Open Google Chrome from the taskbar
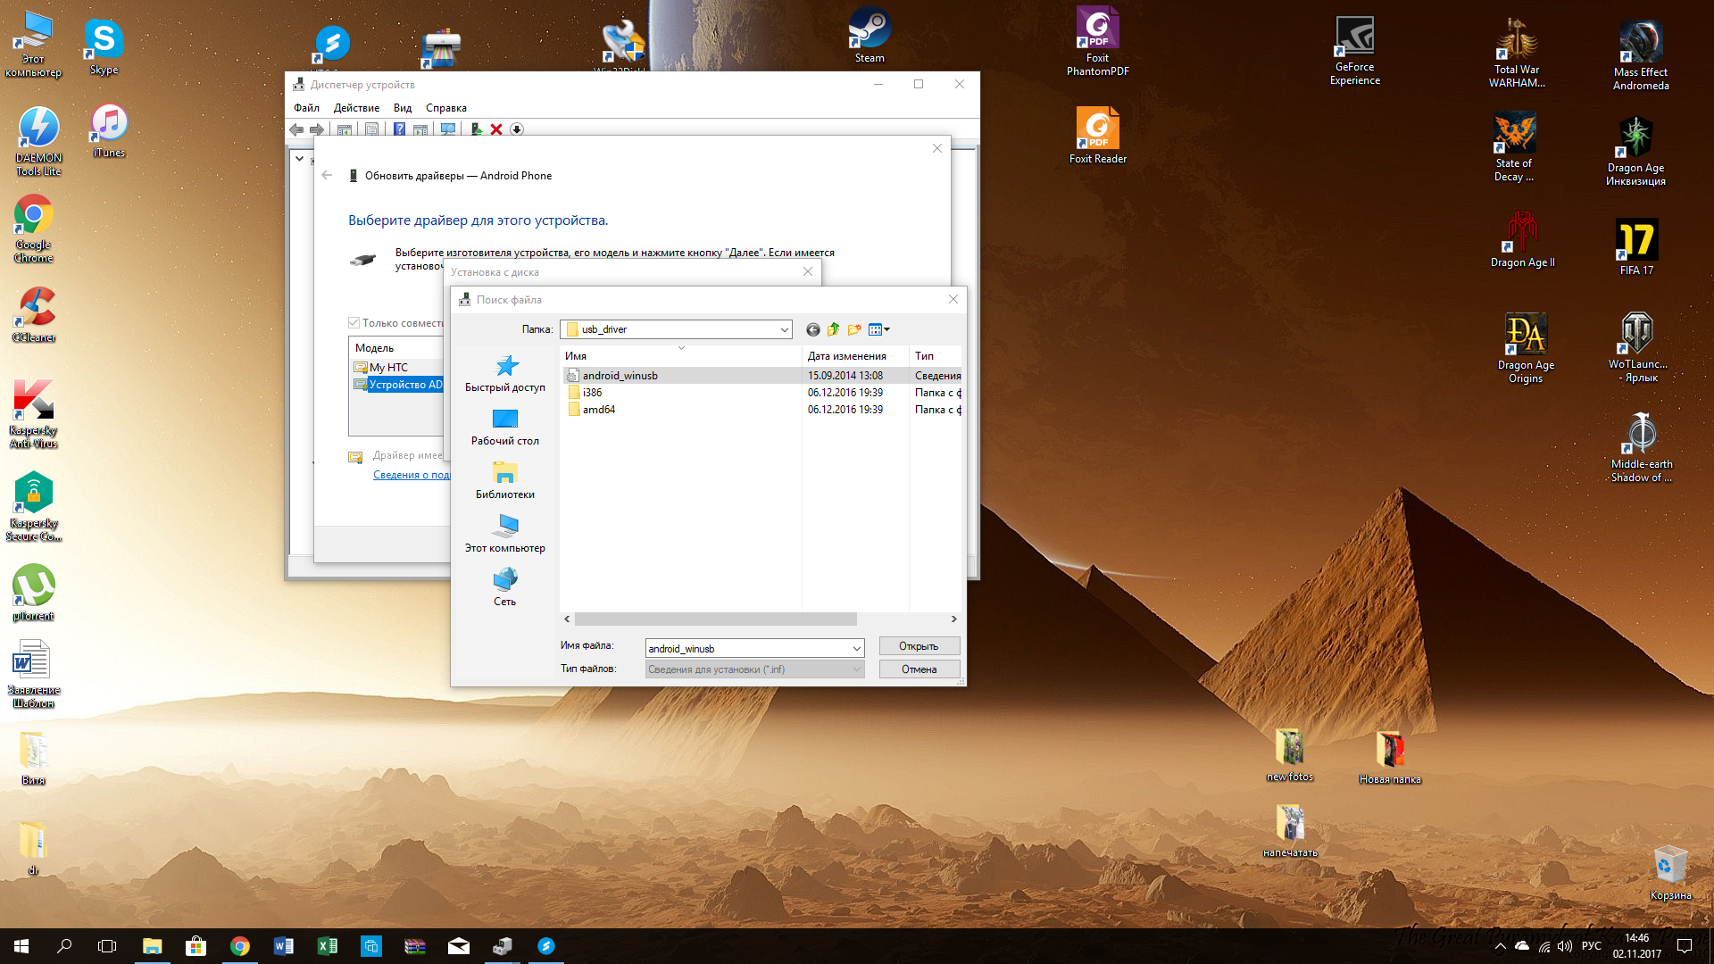 [240, 946]
